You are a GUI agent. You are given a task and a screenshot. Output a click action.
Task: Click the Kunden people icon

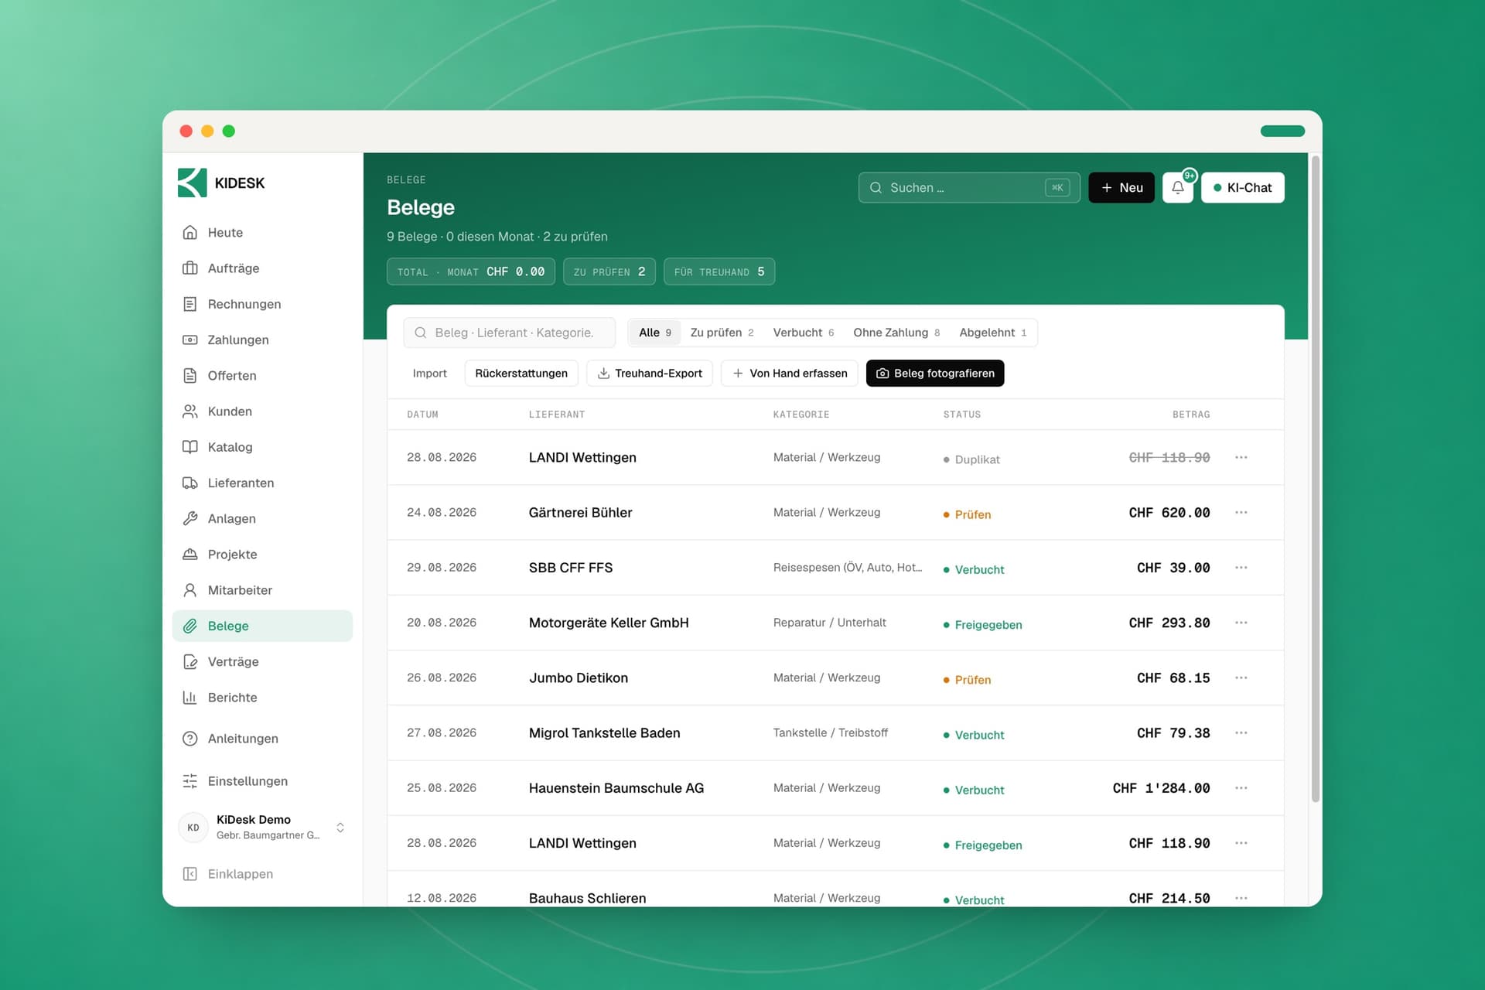pyautogui.click(x=189, y=411)
